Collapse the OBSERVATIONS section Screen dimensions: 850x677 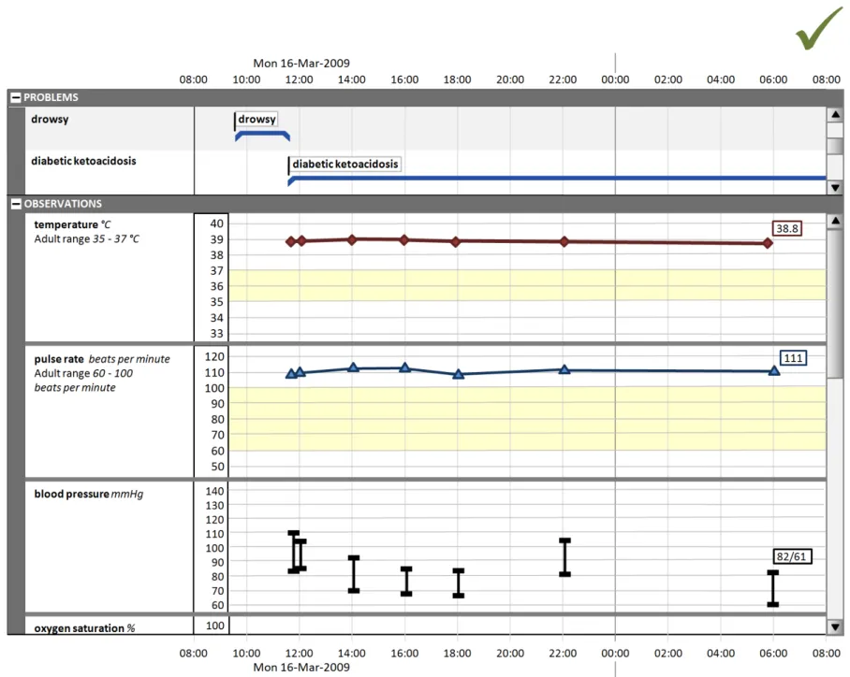tap(15, 204)
